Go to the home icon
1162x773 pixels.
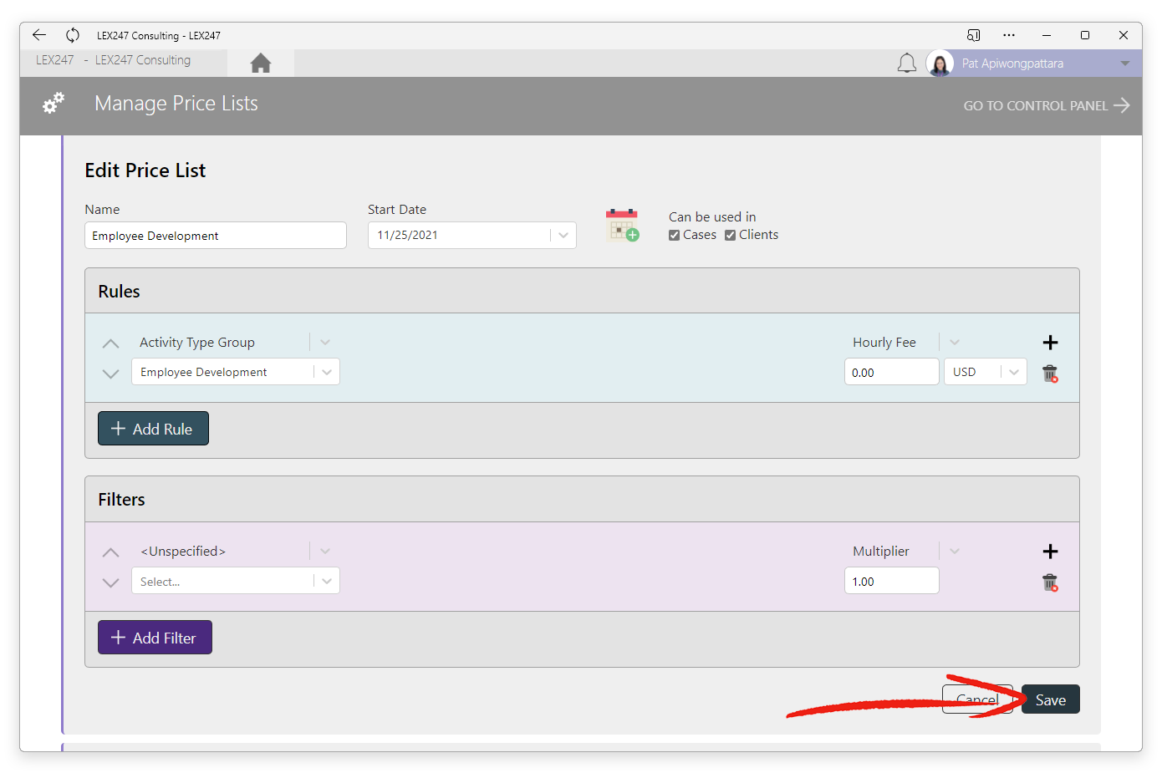click(x=261, y=63)
